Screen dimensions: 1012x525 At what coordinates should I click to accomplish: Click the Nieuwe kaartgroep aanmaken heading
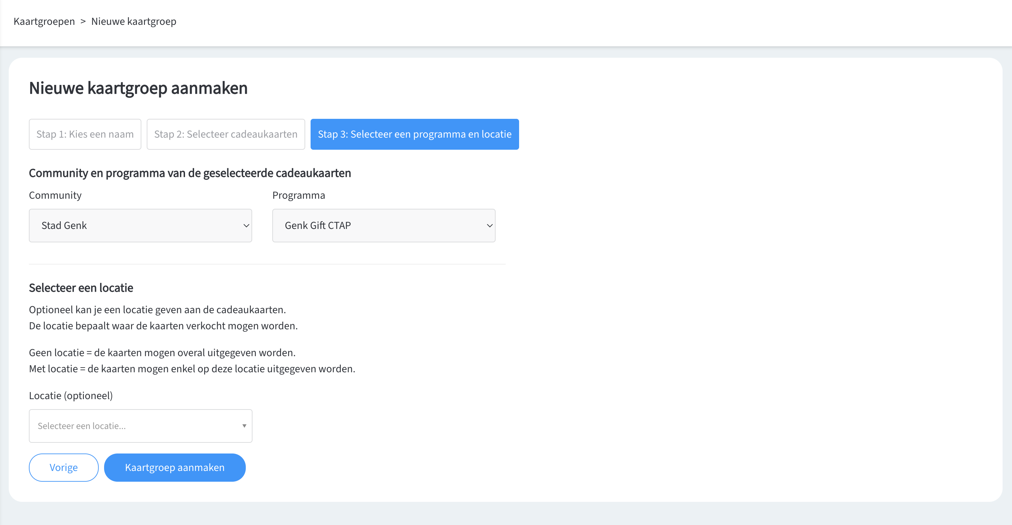[138, 88]
